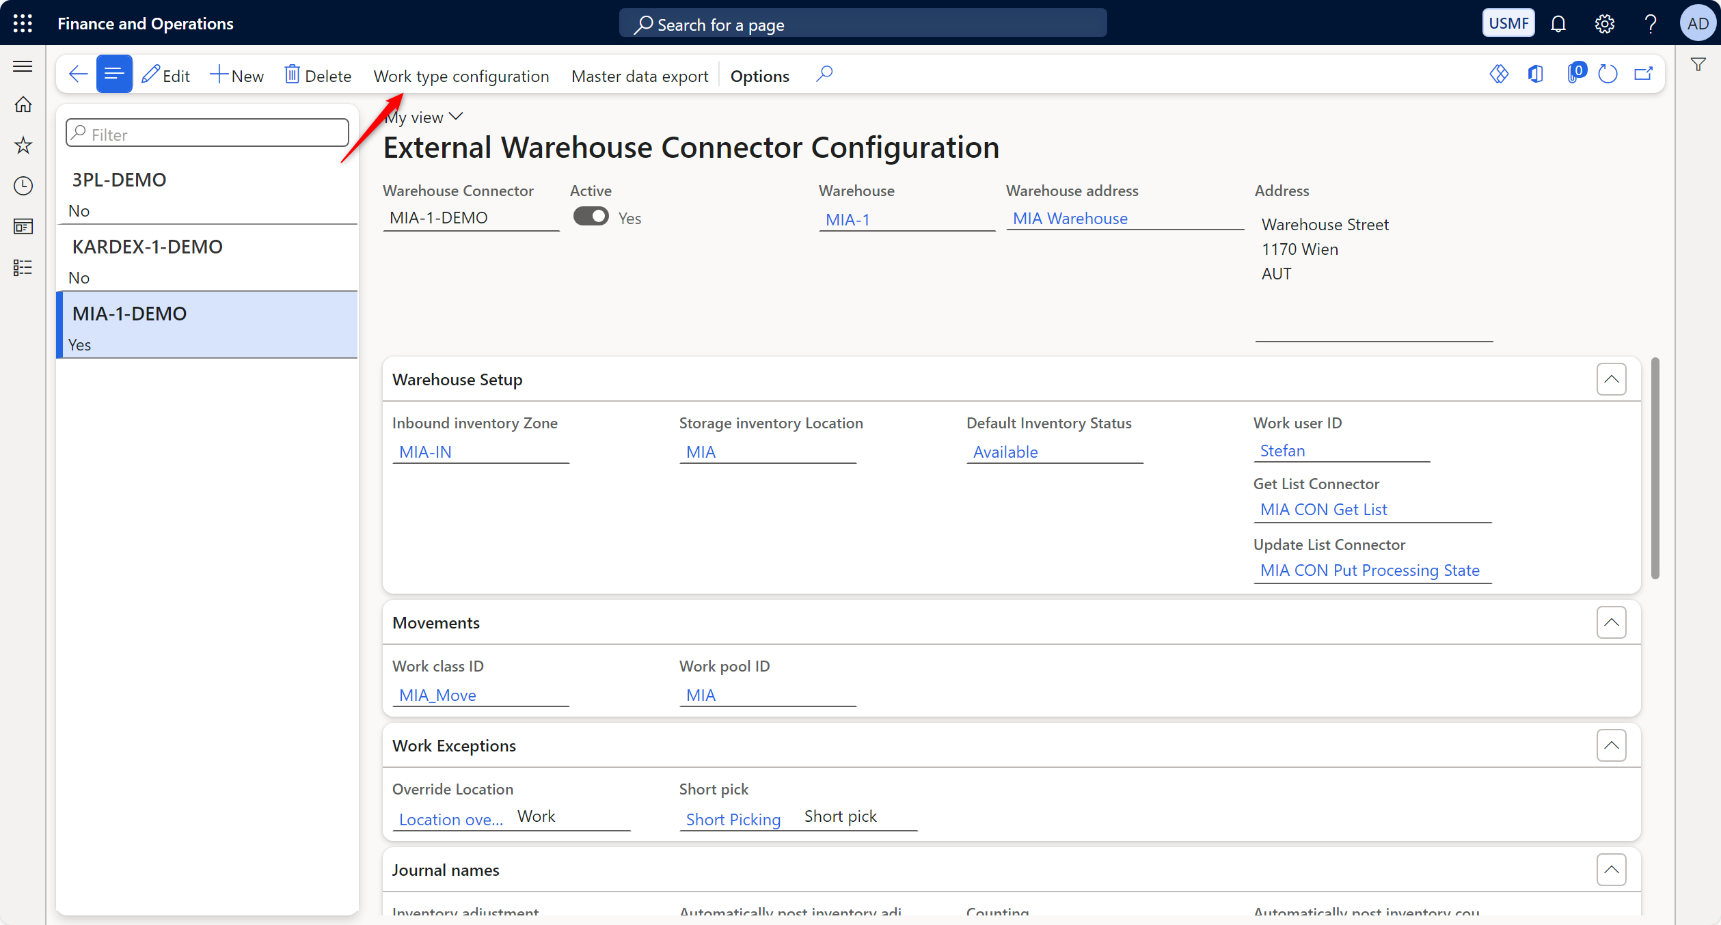Collapse the Movements section

click(1611, 622)
